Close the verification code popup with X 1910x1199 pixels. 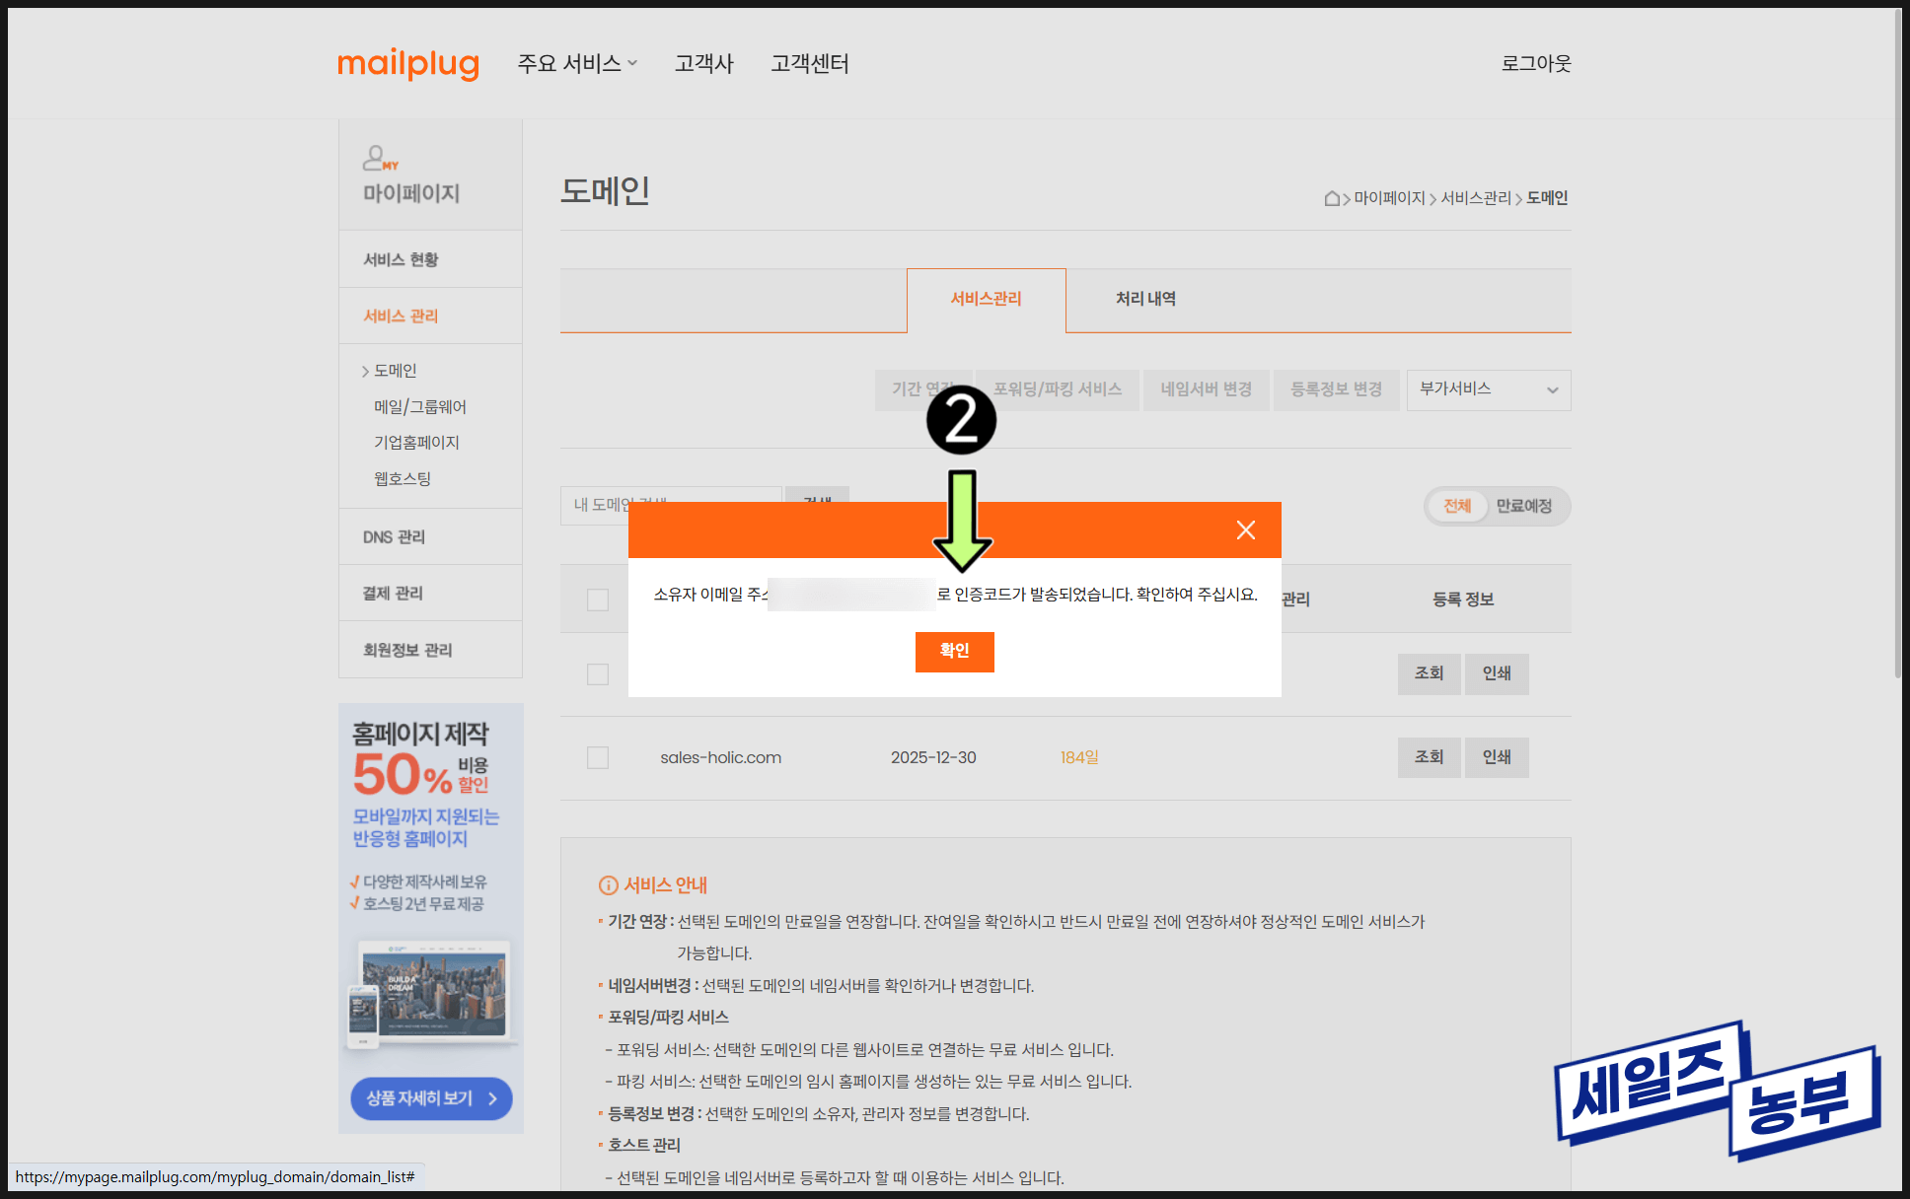(x=1245, y=530)
